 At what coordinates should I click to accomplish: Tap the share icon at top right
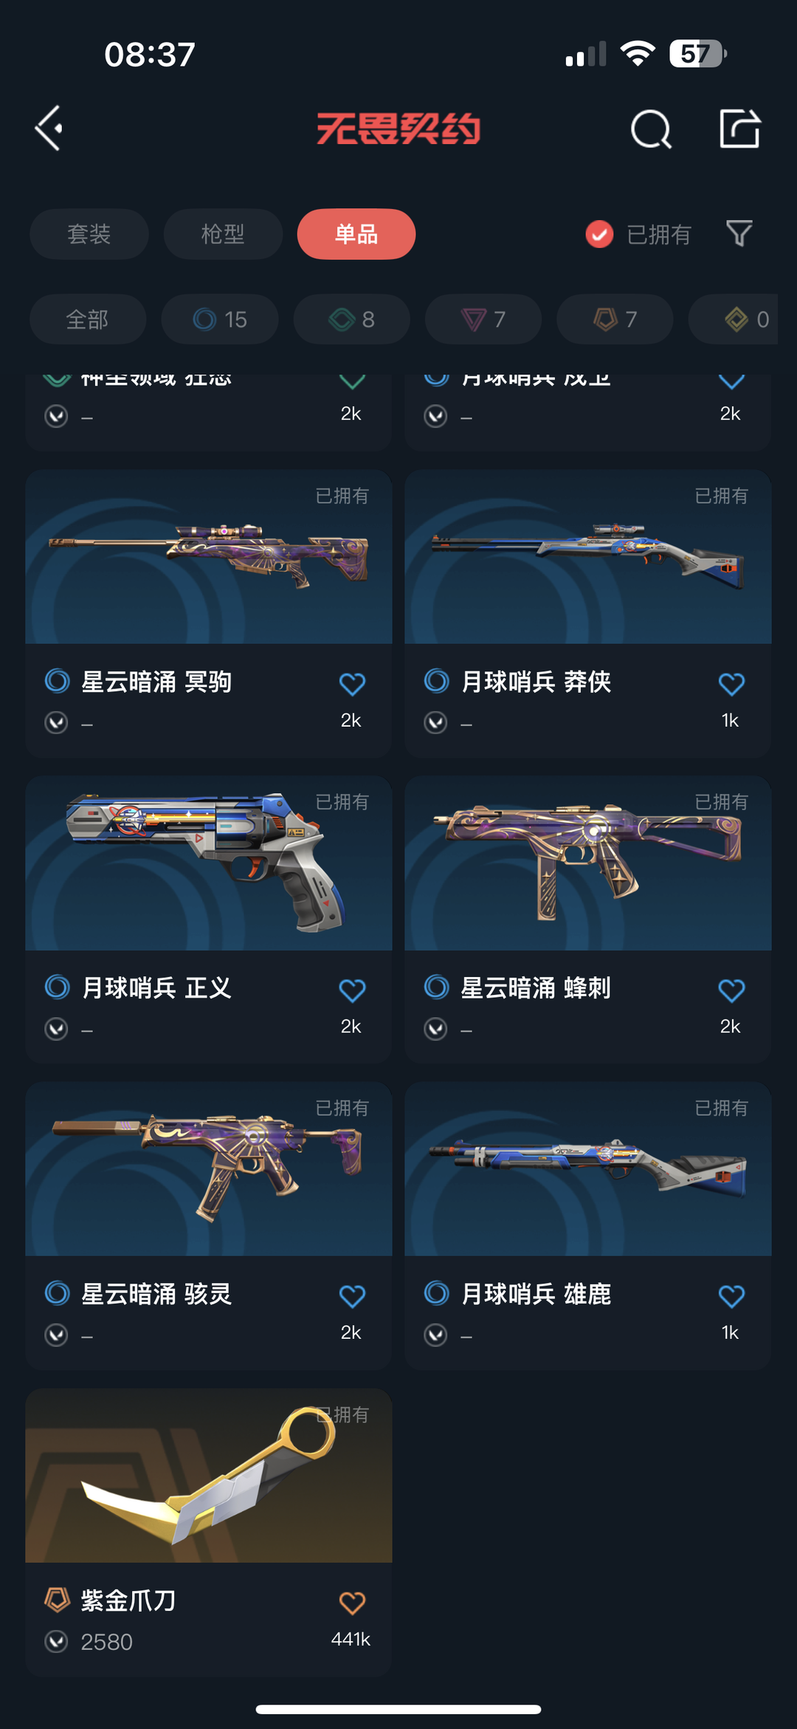pos(739,128)
